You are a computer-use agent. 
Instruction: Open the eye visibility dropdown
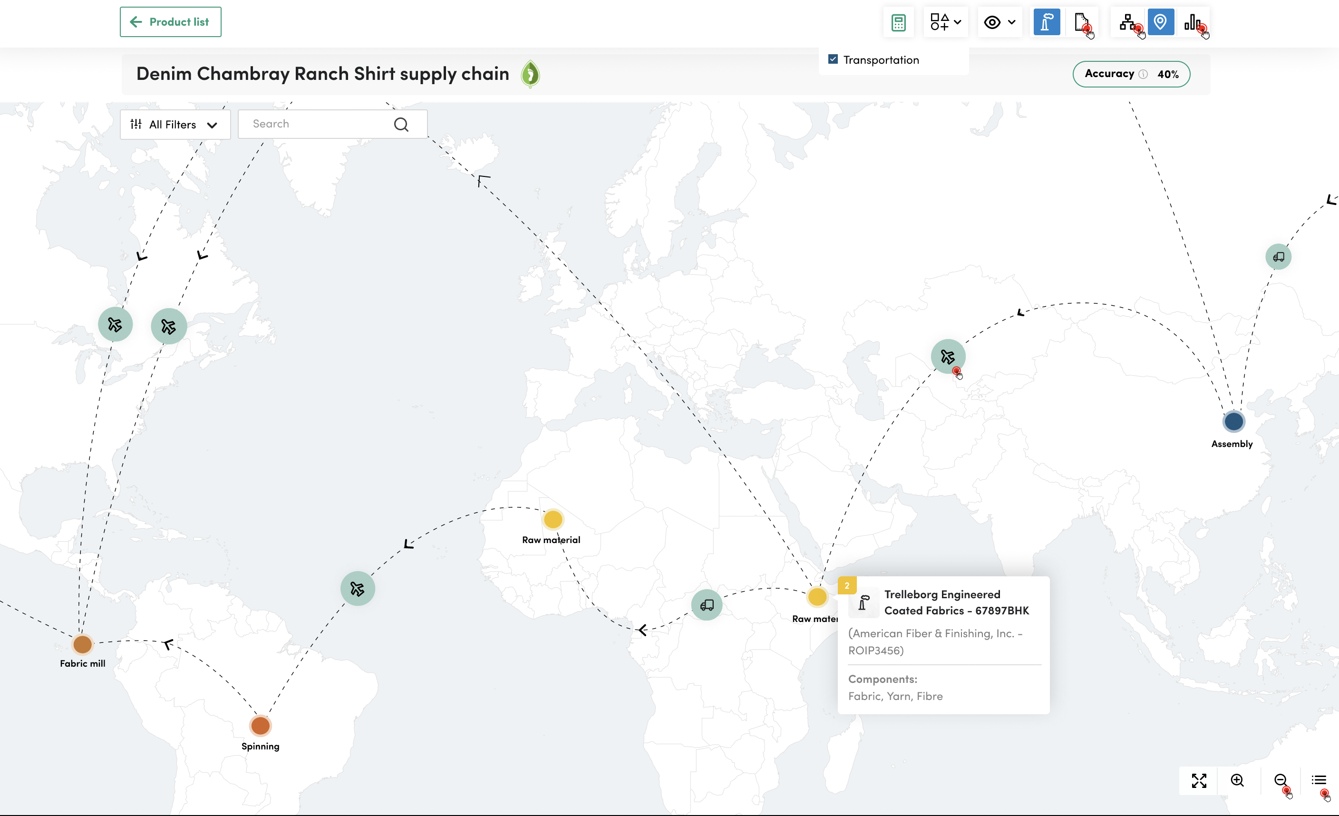pyautogui.click(x=999, y=22)
